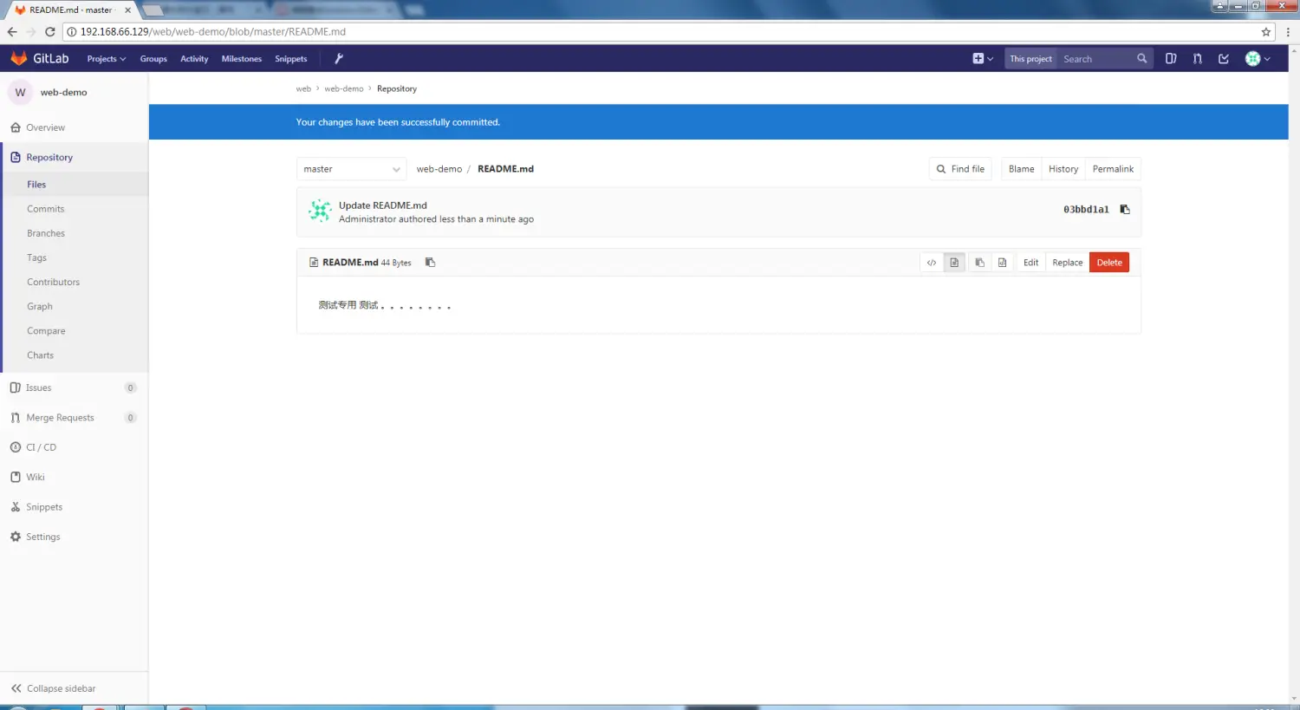Click the browser back arrow
This screenshot has height=710, width=1300.
pyautogui.click(x=12, y=31)
